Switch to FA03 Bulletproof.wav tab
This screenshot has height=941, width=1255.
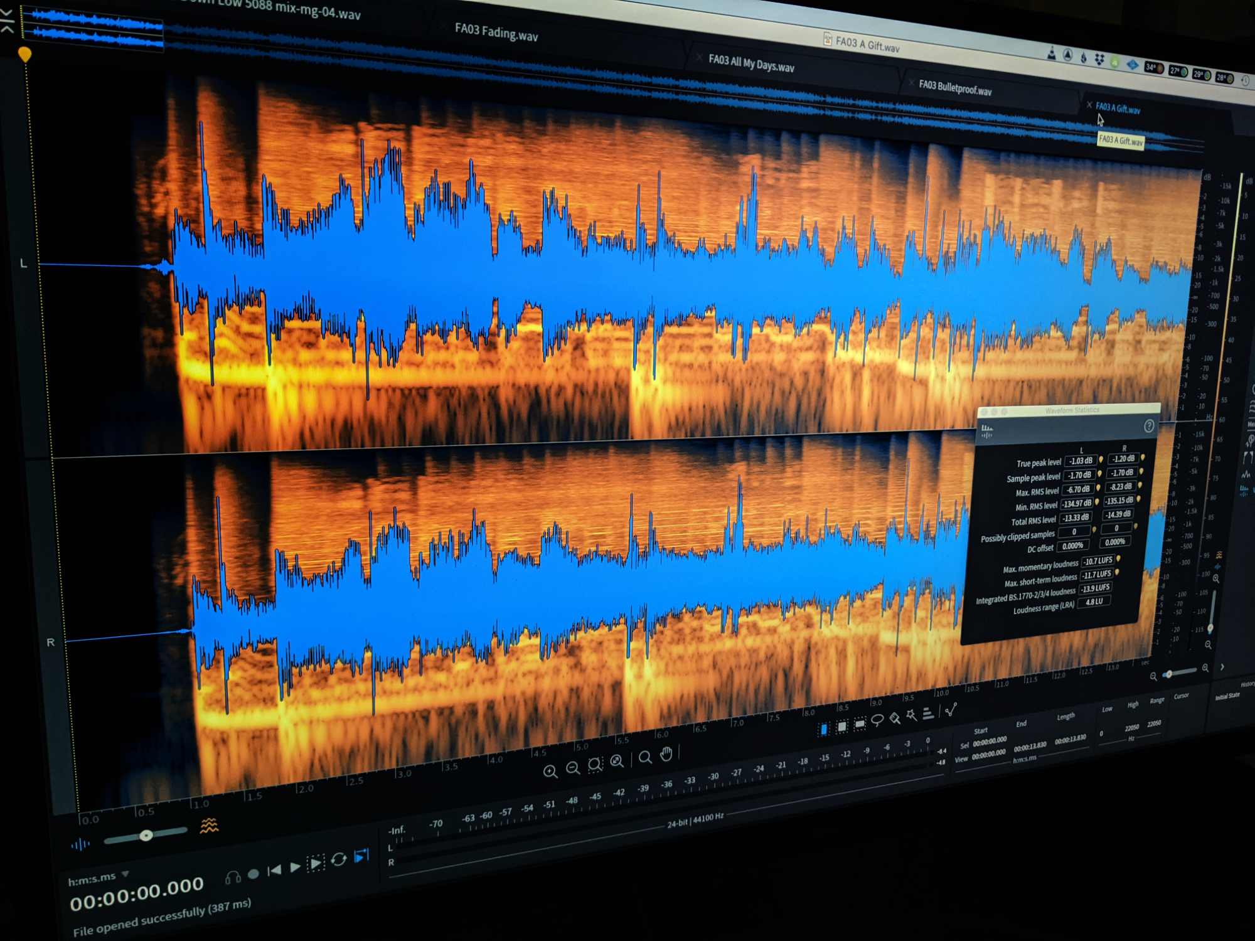(x=955, y=88)
